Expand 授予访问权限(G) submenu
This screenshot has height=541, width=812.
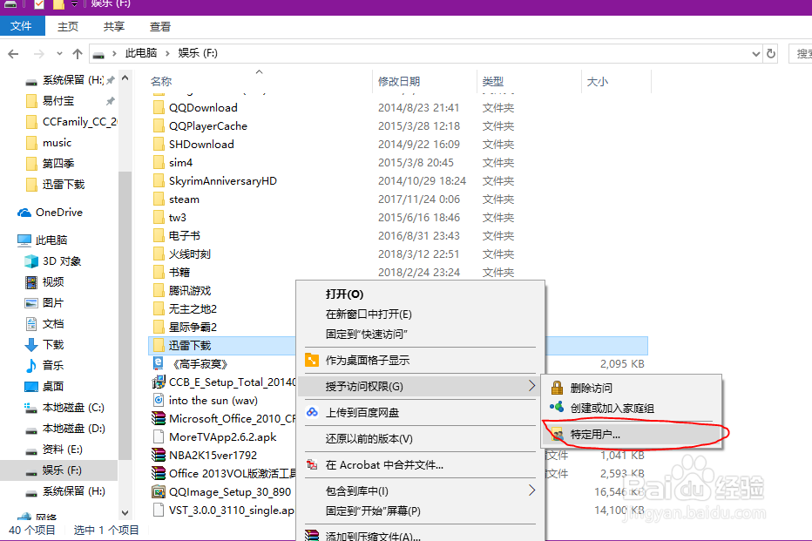[420, 386]
